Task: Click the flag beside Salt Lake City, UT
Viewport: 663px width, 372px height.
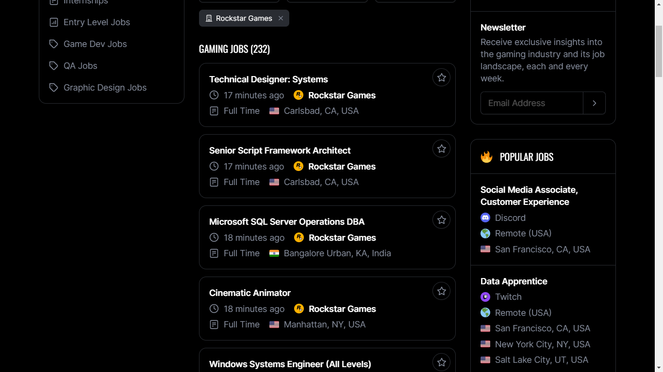Action: pos(485,360)
